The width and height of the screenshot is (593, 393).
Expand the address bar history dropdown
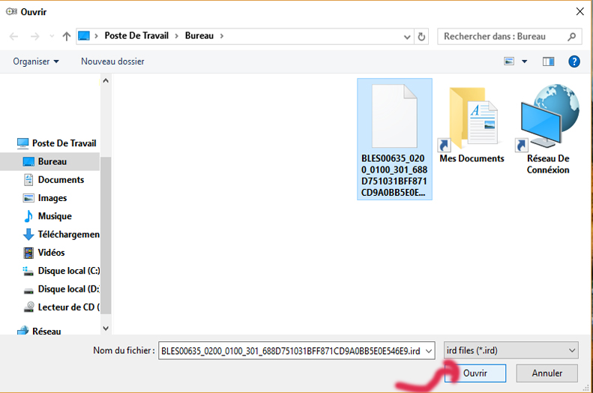407,36
